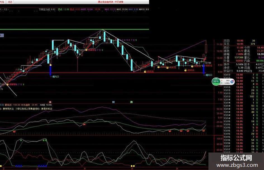
Task: Click the gold coin signal at chart bottom-left
Action: click(8, 84)
